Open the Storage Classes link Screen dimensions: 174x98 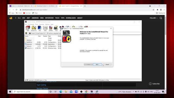pyautogui.click(x=42, y=88)
